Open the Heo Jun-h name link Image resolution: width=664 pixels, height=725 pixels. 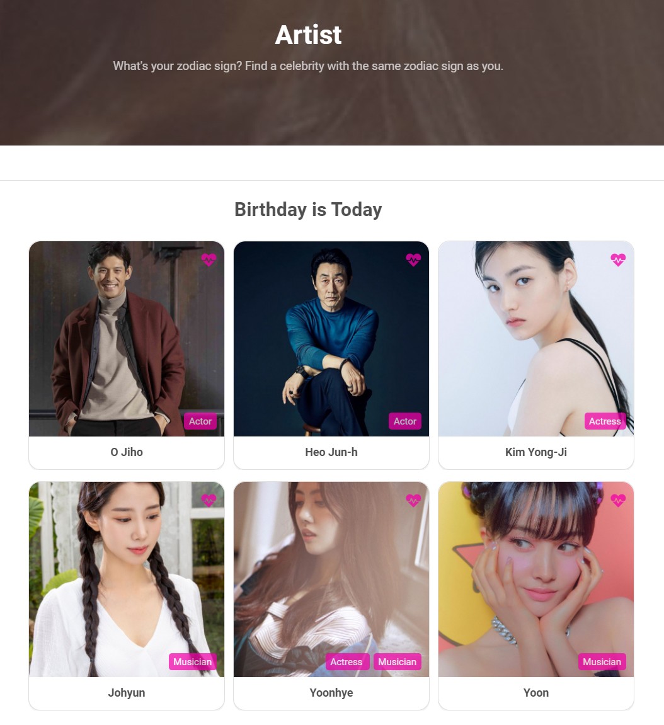click(331, 452)
